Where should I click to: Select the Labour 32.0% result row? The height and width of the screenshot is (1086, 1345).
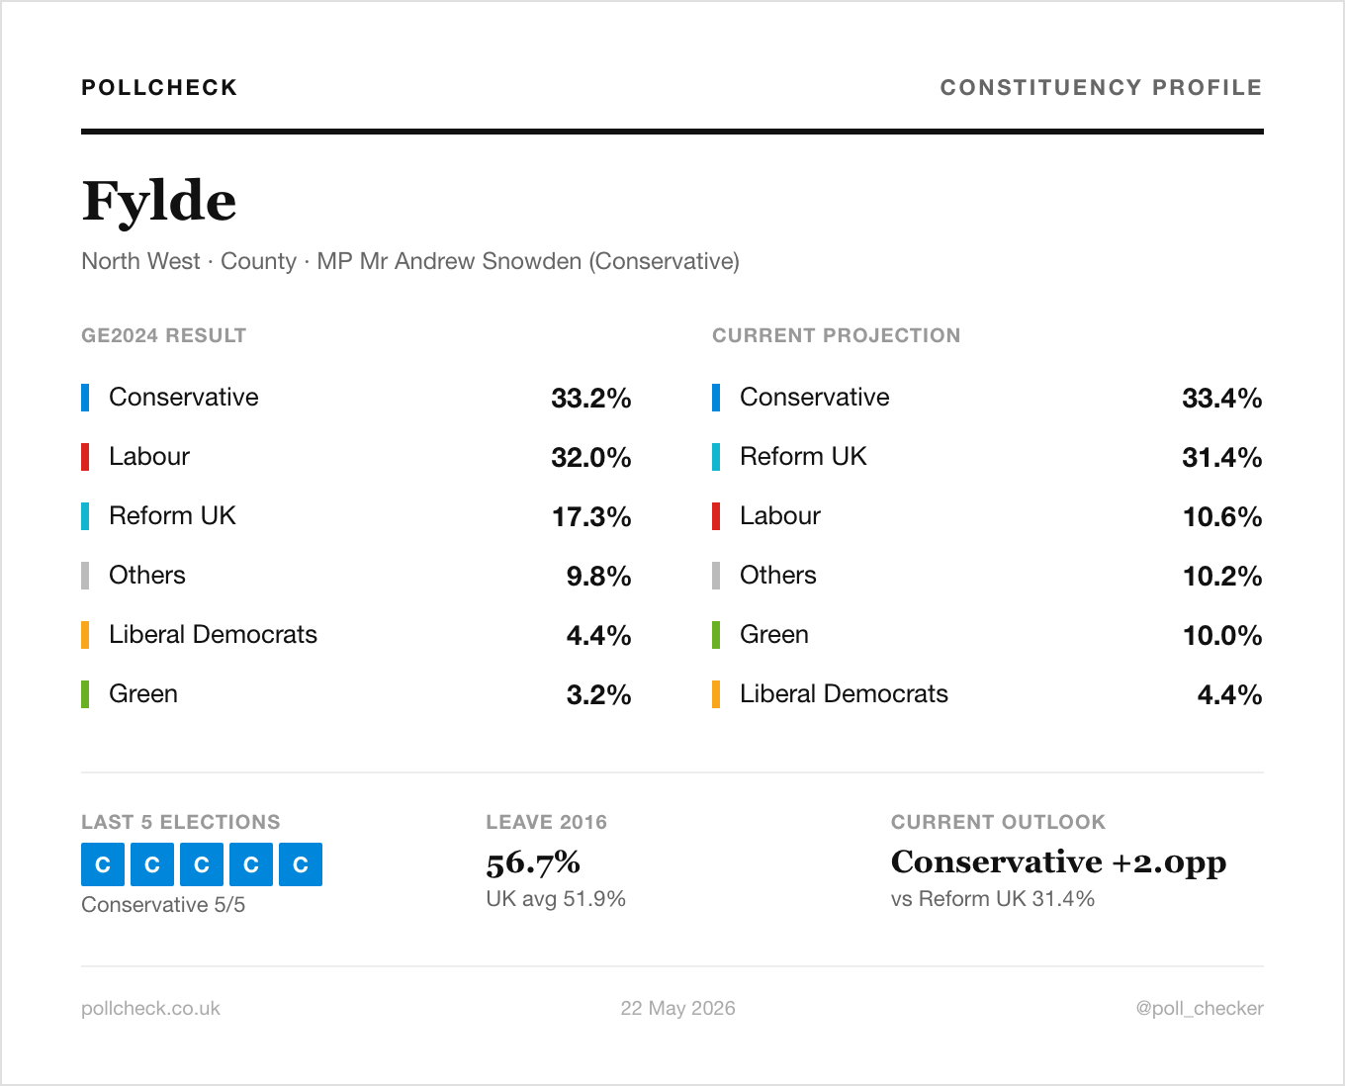[x=356, y=457]
